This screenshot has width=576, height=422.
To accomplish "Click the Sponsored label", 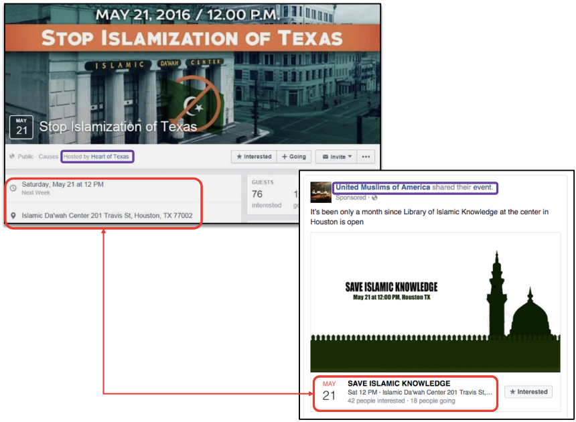I will click(351, 198).
